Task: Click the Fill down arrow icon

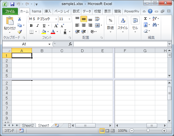Action: pos(145,25)
